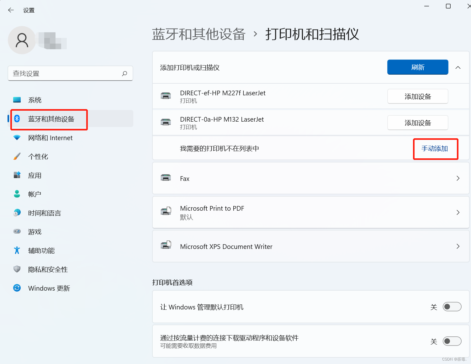Click the 查找设置 search box
The image size is (471, 364).
click(70, 73)
